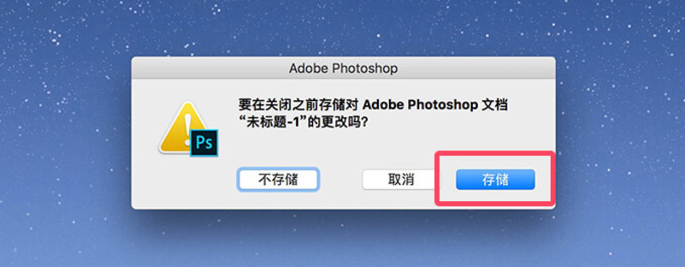Click the Adobe Photoshop dialog title

[x=343, y=69]
